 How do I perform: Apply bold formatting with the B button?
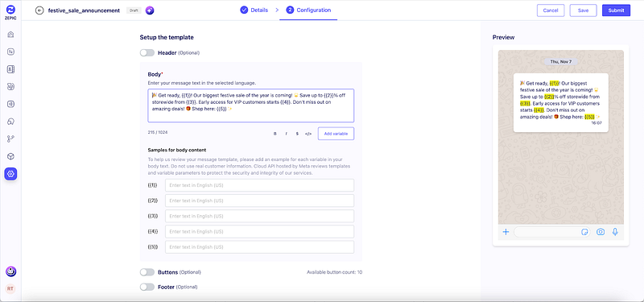275,134
